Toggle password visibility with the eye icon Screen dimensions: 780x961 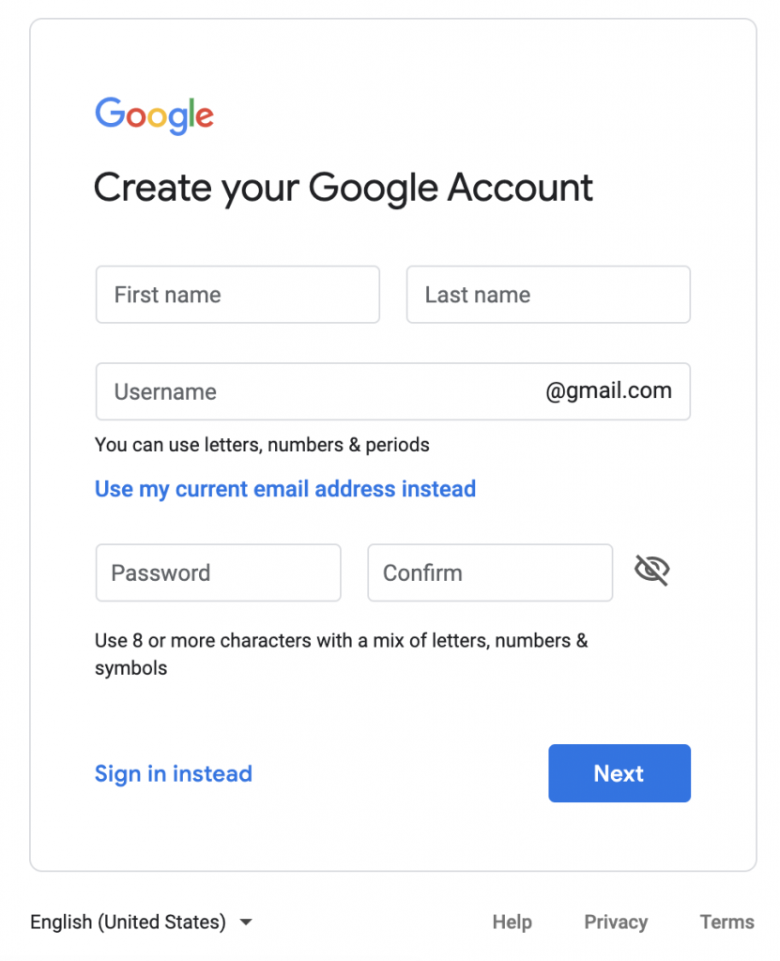click(x=651, y=570)
